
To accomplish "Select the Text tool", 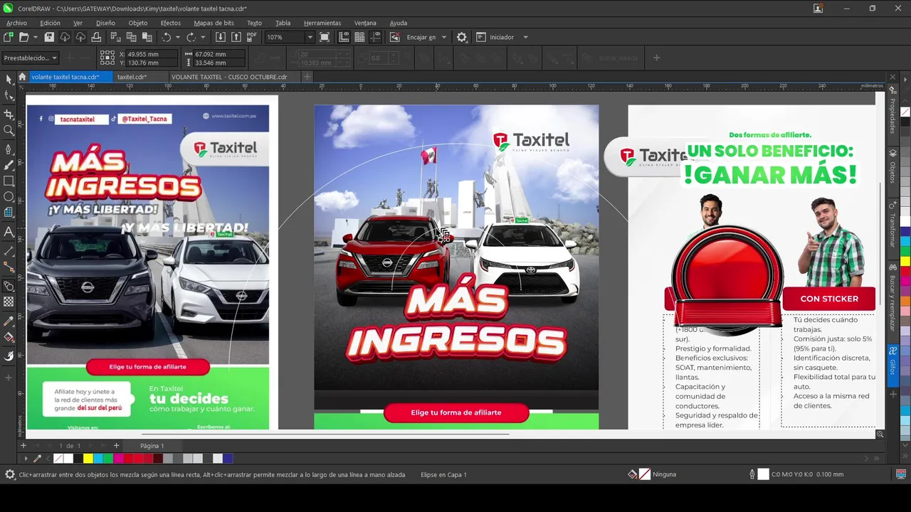I will click(9, 232).
